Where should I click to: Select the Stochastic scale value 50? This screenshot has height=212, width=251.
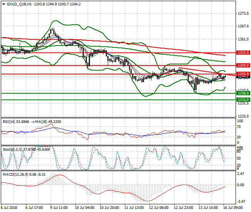[x=239, y=158]
